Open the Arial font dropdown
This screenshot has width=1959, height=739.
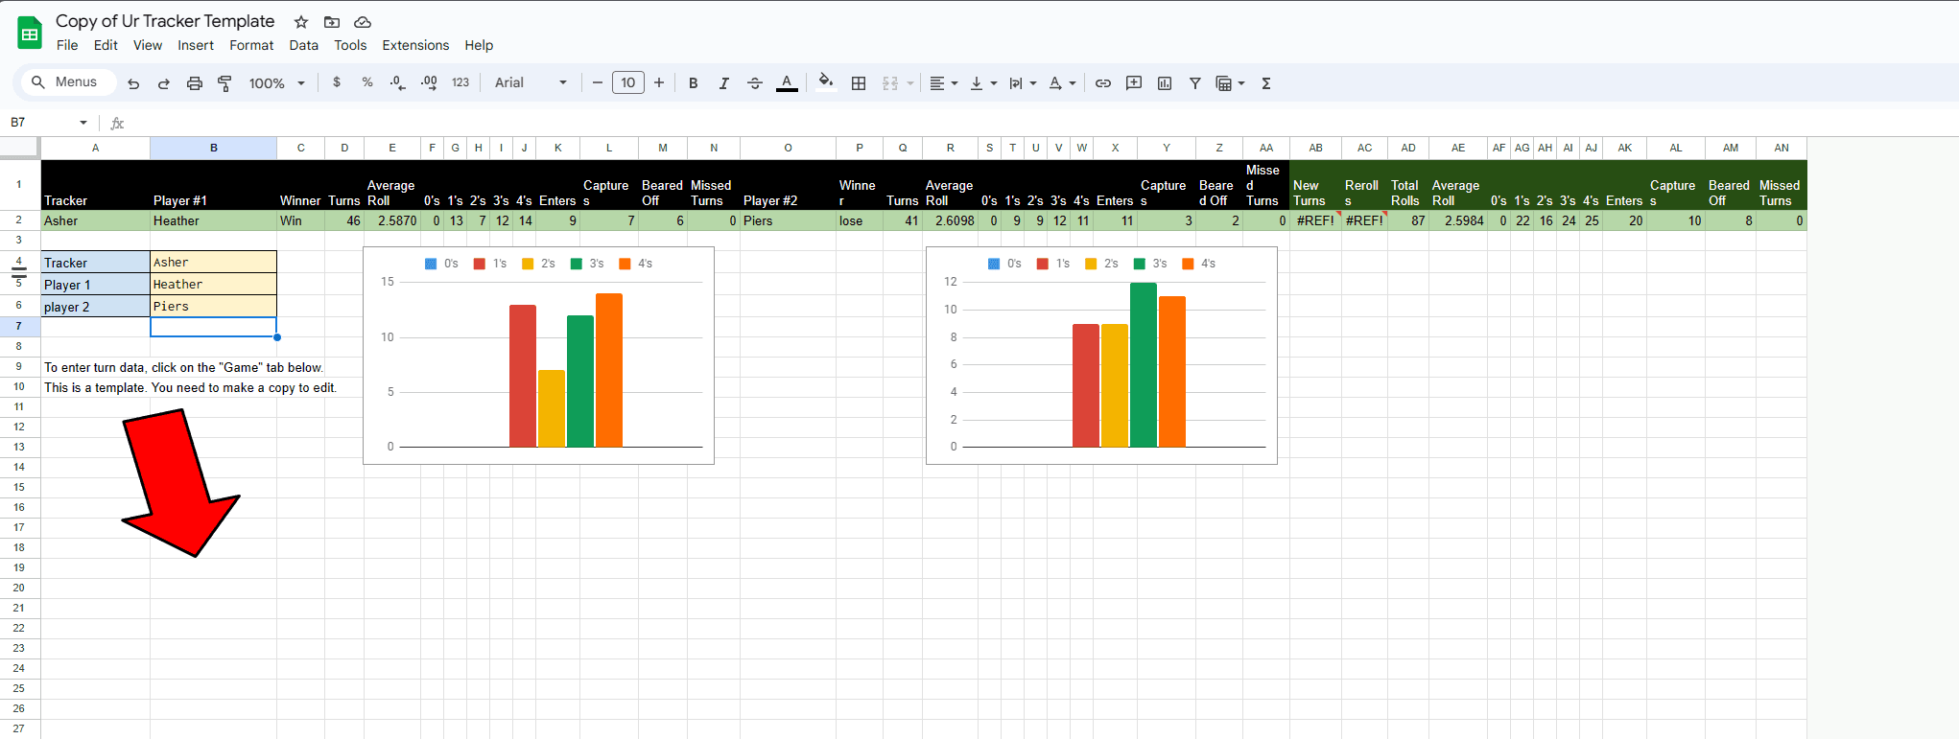click(531, 83)
